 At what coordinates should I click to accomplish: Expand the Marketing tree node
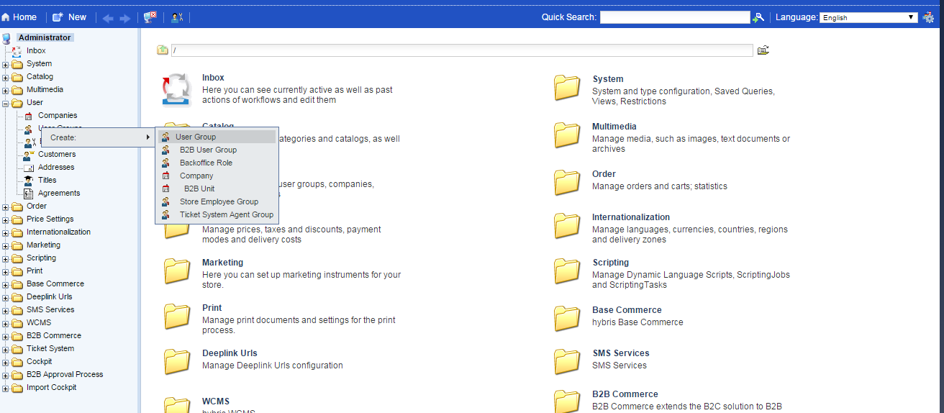(5, 245)
